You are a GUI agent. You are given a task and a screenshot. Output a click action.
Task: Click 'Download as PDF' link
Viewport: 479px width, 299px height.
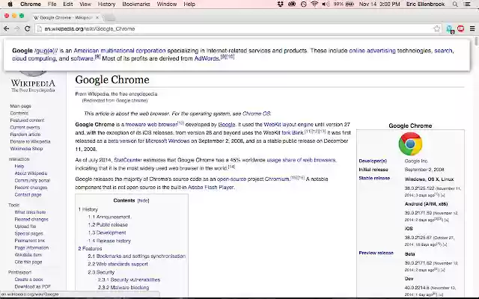[33, 286]
